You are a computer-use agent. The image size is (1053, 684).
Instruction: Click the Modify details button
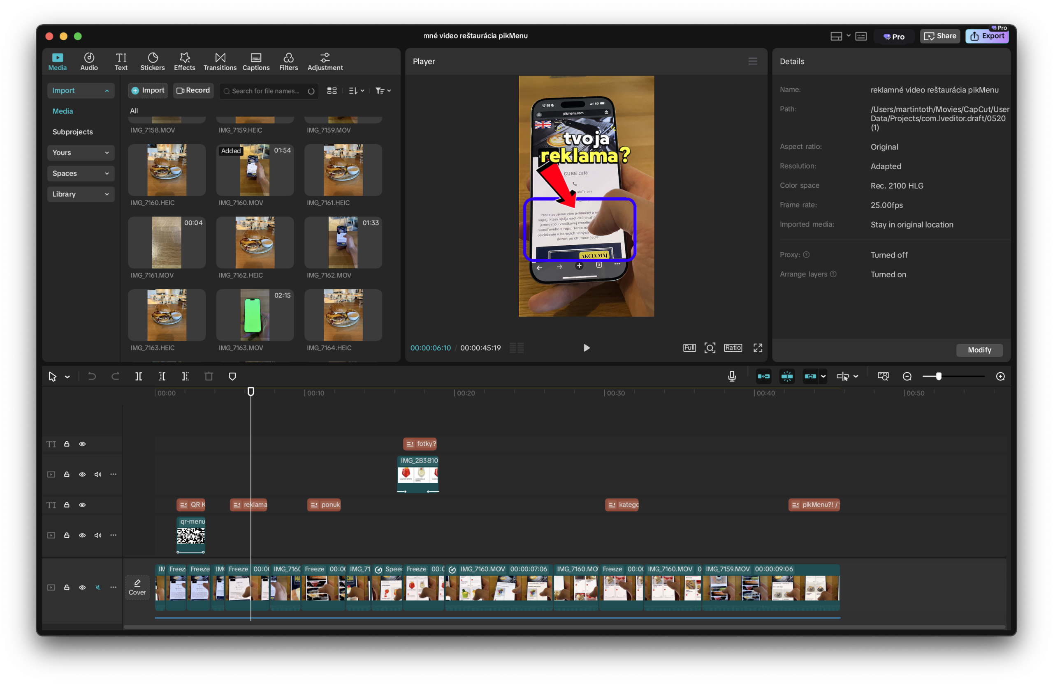pos(979,350)
